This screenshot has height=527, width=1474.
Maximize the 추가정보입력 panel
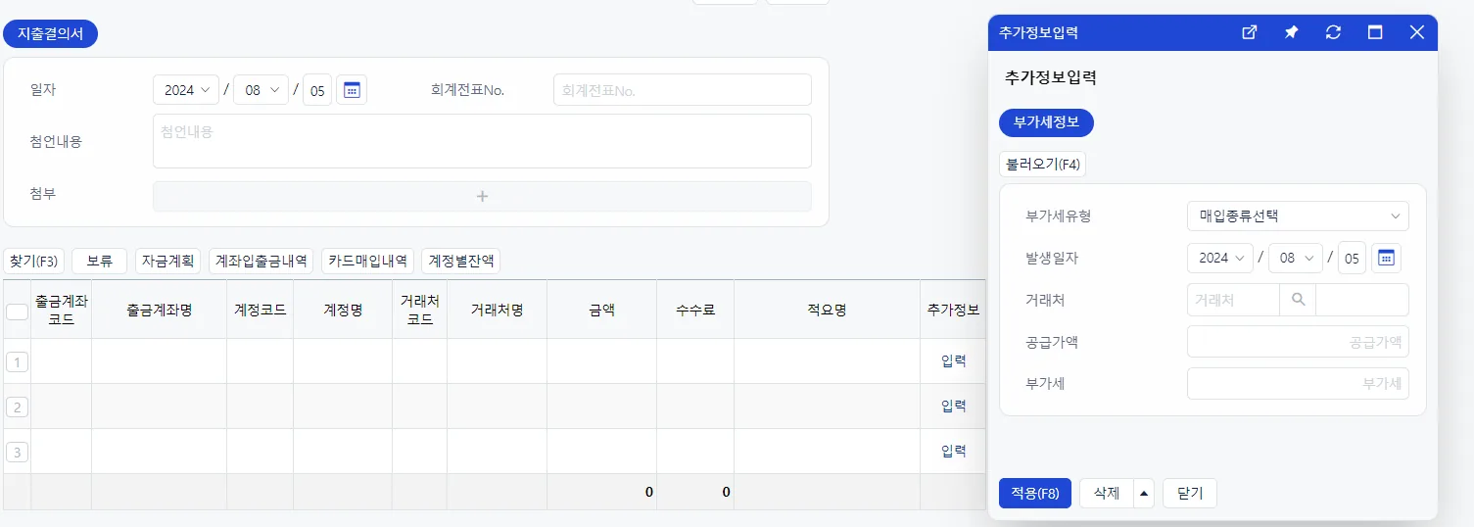tap(1375, 32)
